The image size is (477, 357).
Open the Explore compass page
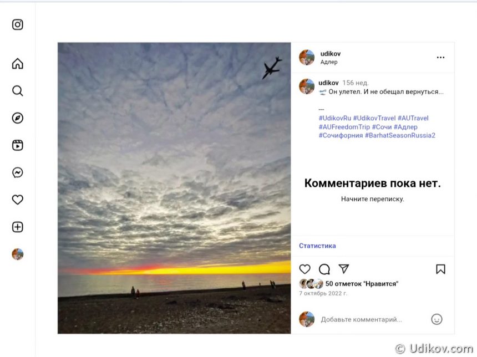click(x=18, y=118)
